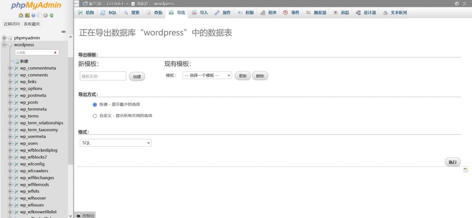Open page-related settings gear at top right
The width and height of the screenshot is (472, 218).
(x=457, y=4)
